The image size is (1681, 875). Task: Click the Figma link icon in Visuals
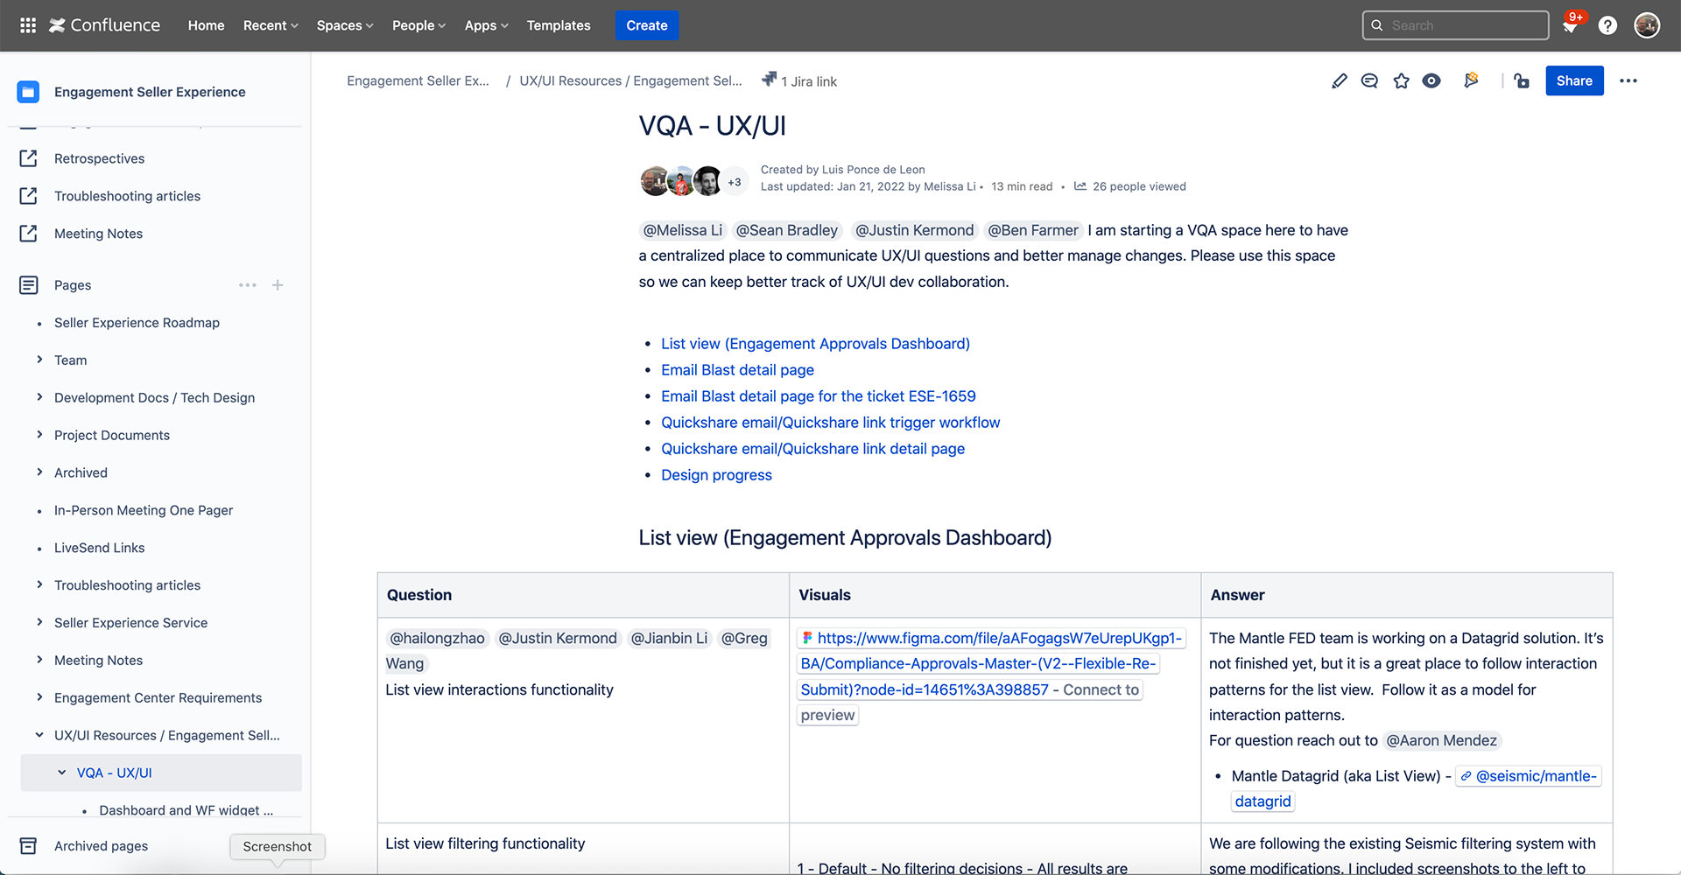point(807,639)
